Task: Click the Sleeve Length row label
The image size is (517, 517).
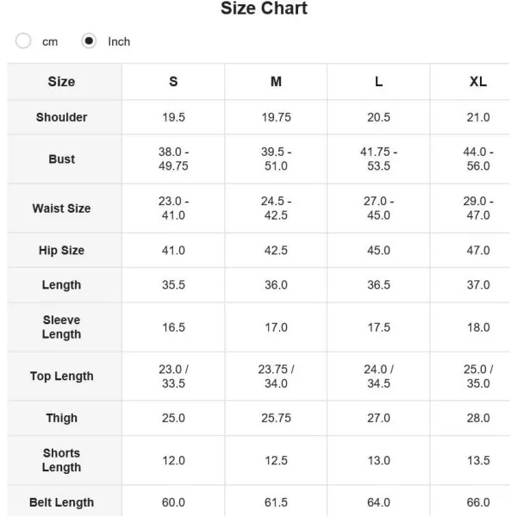Action: [x=62, y=327]
